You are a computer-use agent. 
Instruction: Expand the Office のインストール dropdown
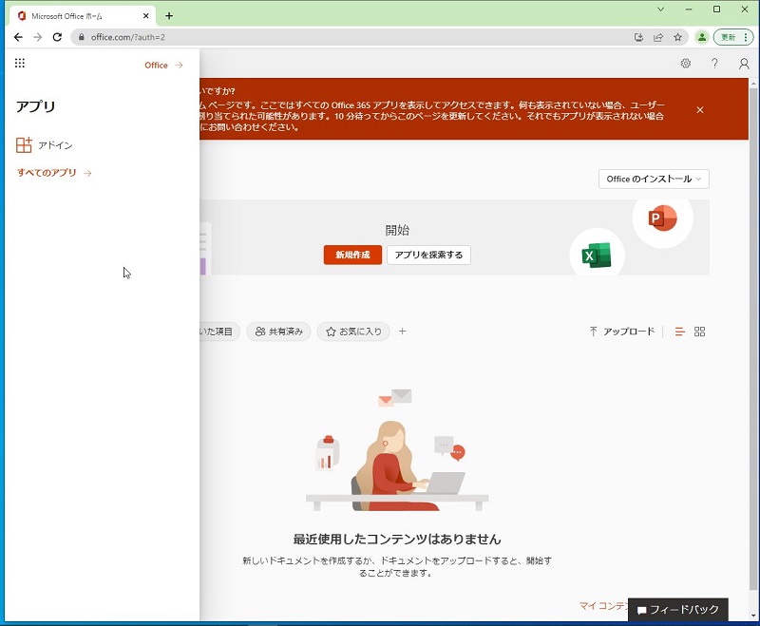point(654,179)
